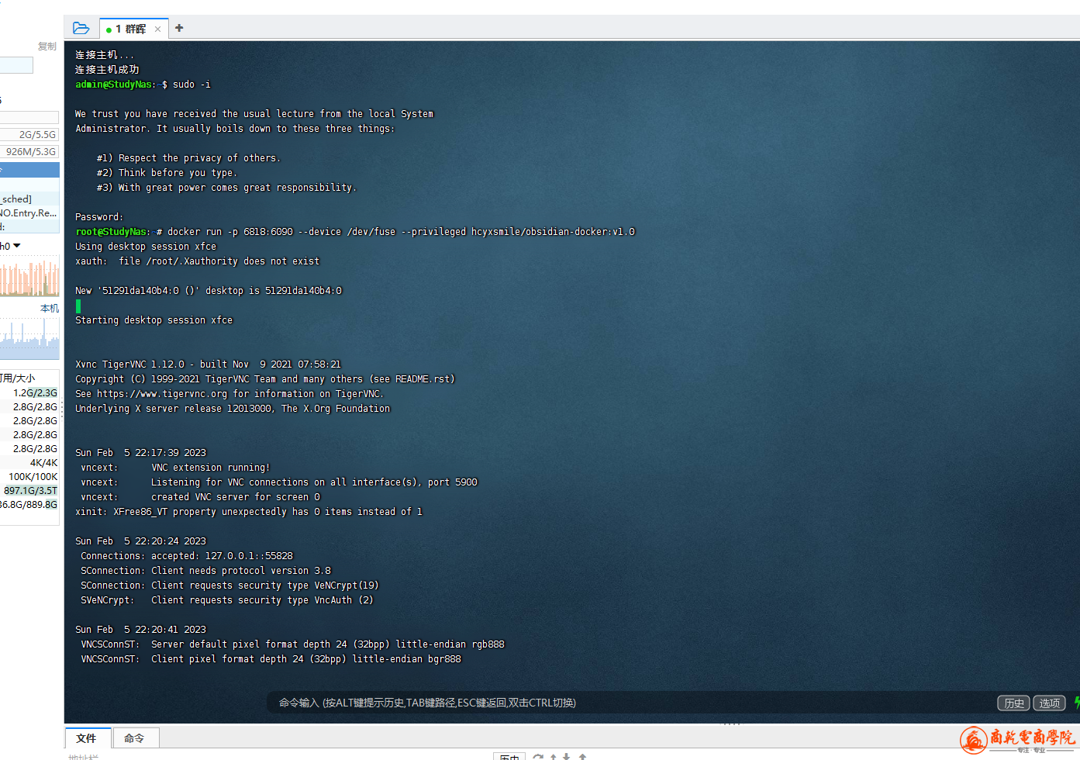Select the 897.1G/3.5T disk row
Viewport: 1080px width, 760px height.
pyautogui.click(x=29, y=490)
